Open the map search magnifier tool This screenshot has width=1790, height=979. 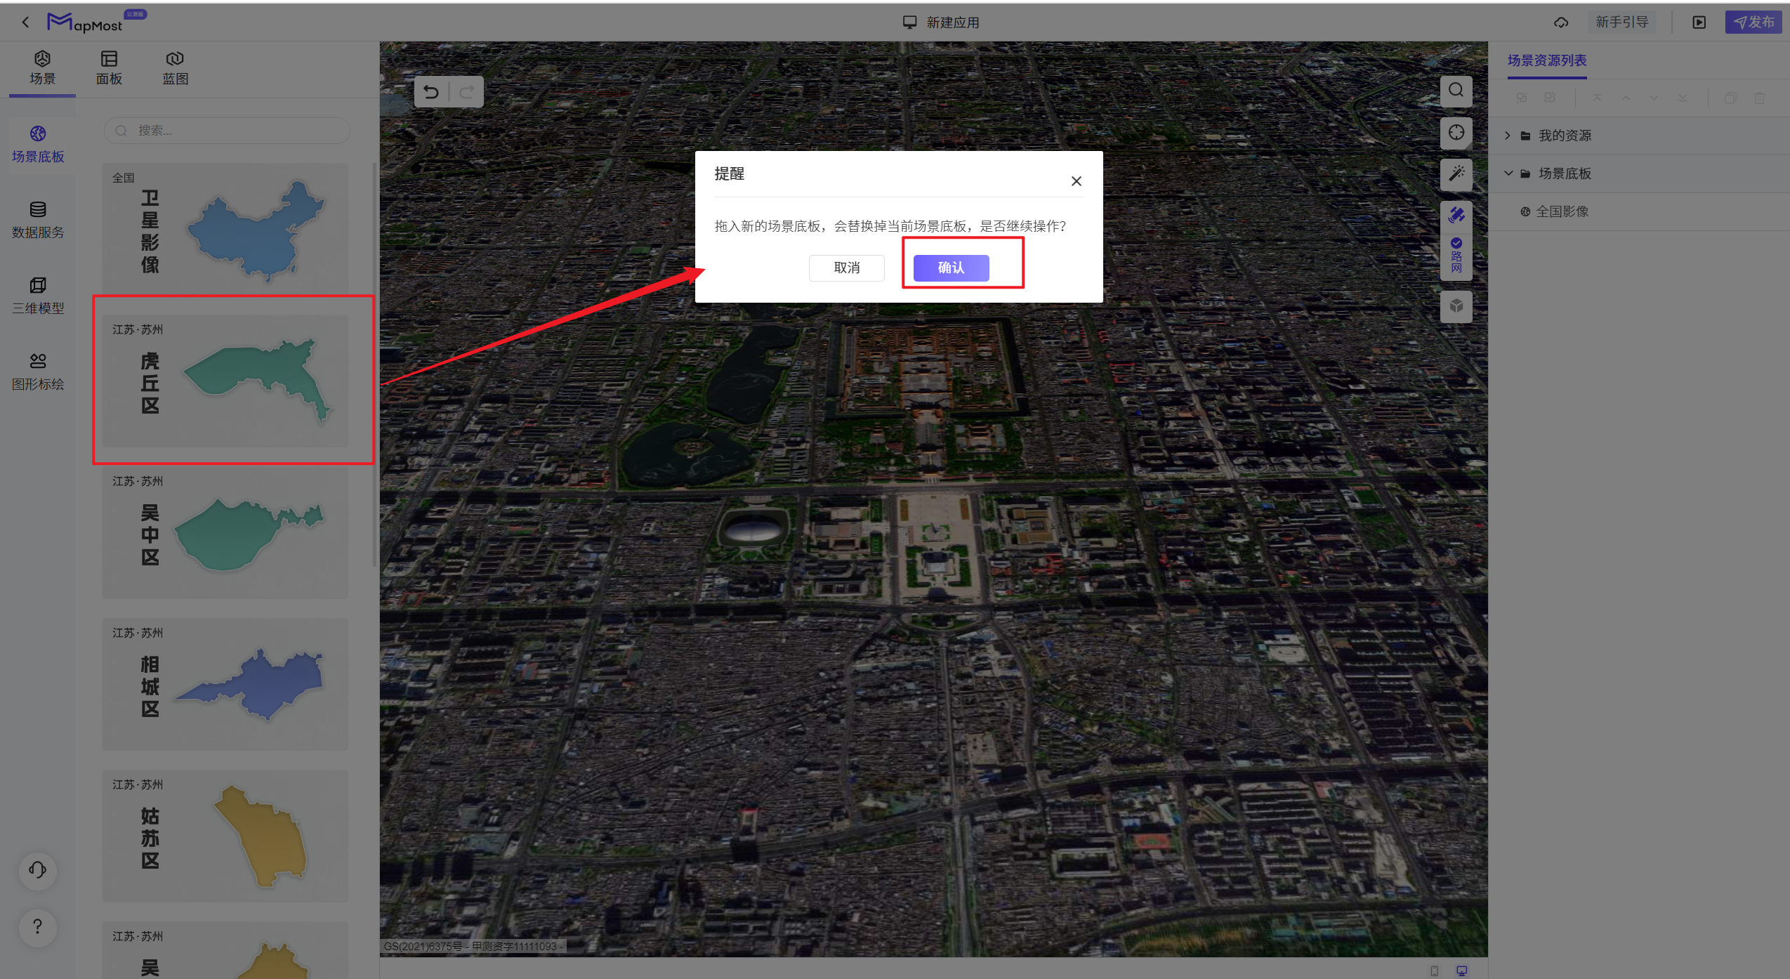tap(1456, 91)
